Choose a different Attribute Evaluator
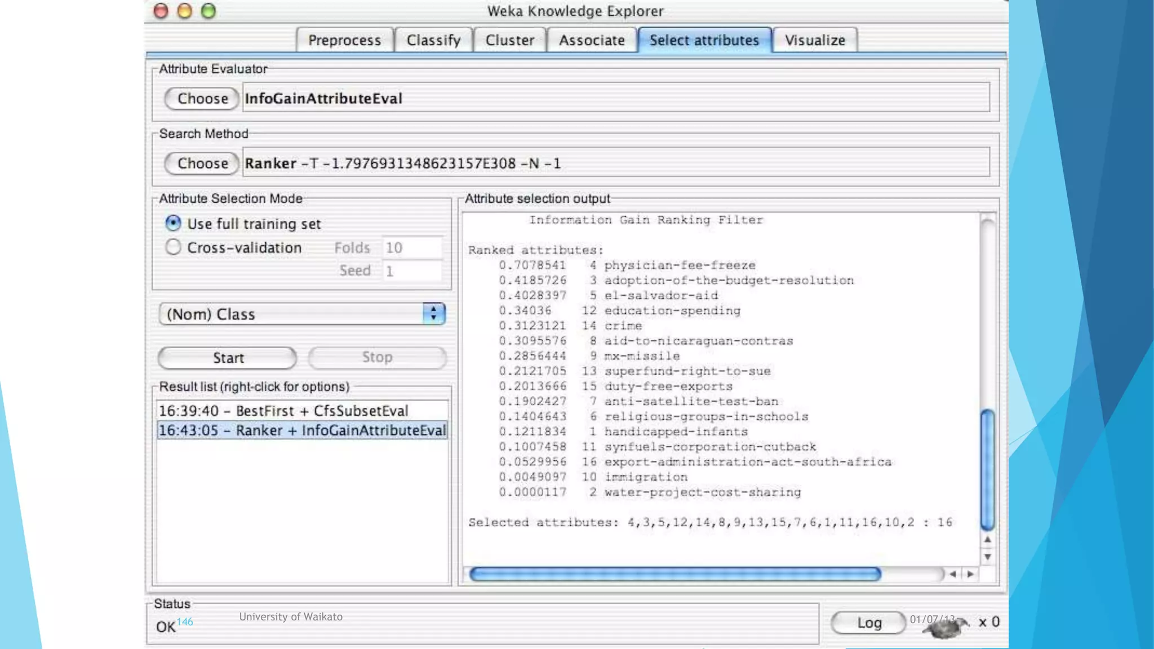The width and height of the screenshot is (1154, 649). (202, 99)
